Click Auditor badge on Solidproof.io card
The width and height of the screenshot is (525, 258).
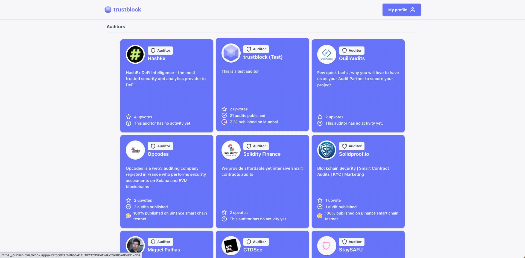click(x=352, y=146)
